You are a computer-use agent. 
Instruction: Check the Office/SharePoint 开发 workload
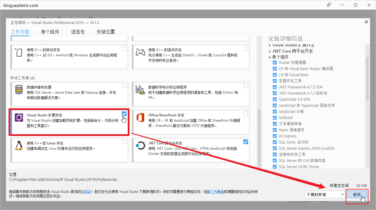[x=246, y=114]
